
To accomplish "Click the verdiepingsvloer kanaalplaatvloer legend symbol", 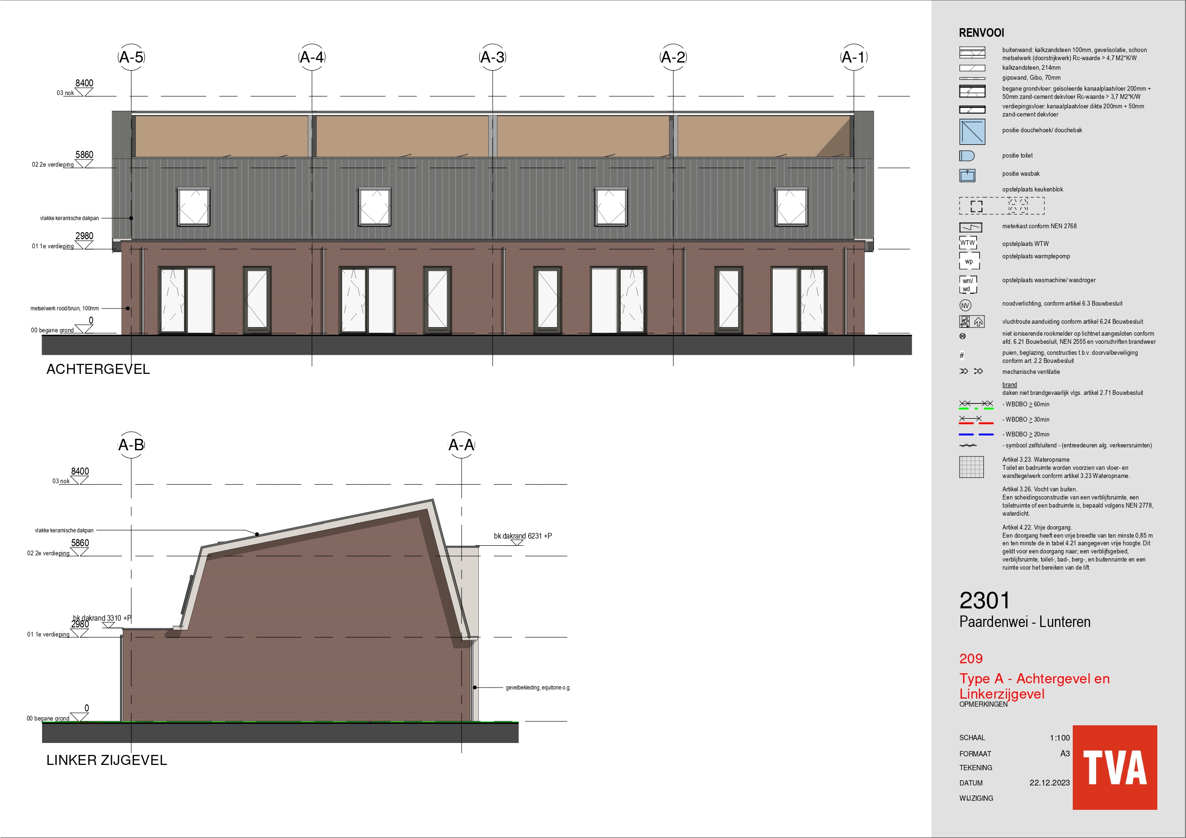I will (x=972, y=109).
